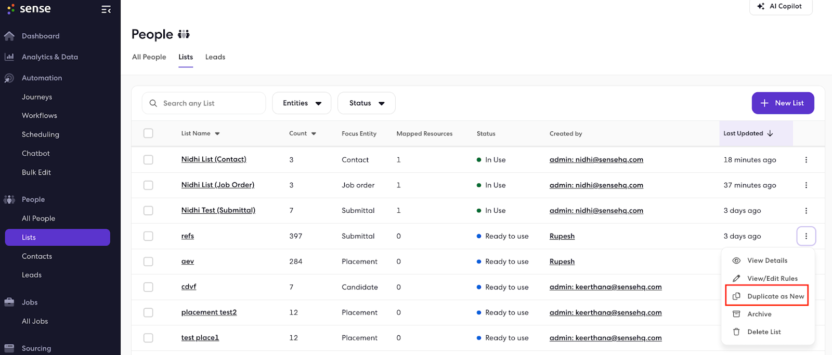Open Chatbot in the sidebar
832x355 pixels.
pyautogui.click(x=36, y=154)
